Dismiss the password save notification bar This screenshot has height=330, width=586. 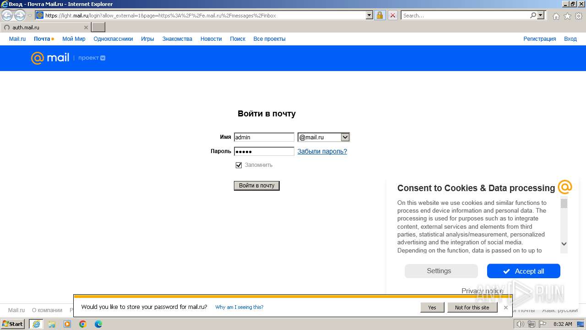pos(506,308)
